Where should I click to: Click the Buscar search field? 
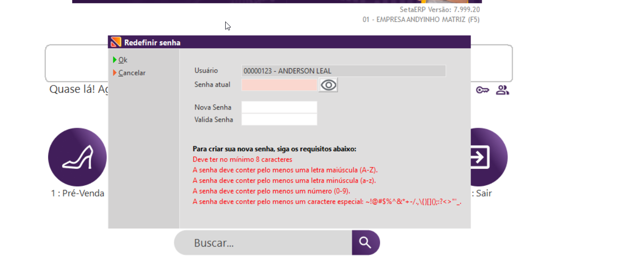(263, 242)
